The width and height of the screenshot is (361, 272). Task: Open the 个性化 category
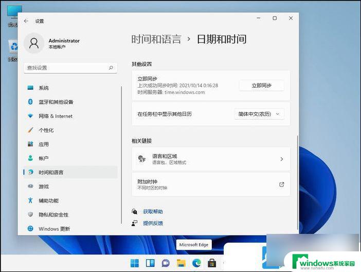click(70, 130)
